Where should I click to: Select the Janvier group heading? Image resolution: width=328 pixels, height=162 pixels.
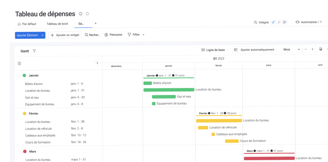pyautogui.click(x=33, y=75)
